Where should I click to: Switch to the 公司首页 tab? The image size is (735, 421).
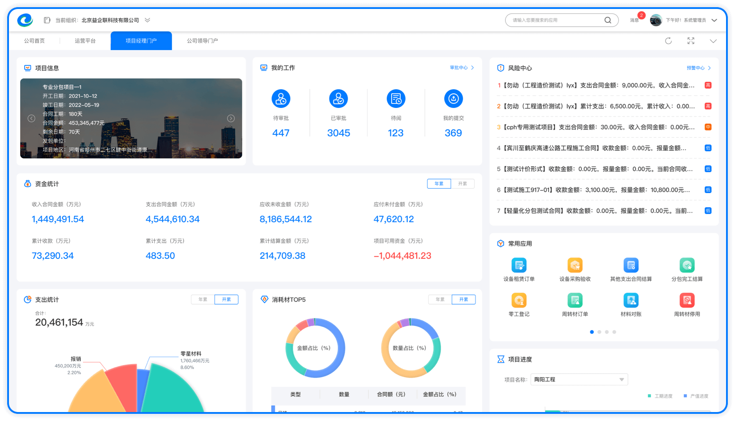pyautogui.click(x=35, y=41)
